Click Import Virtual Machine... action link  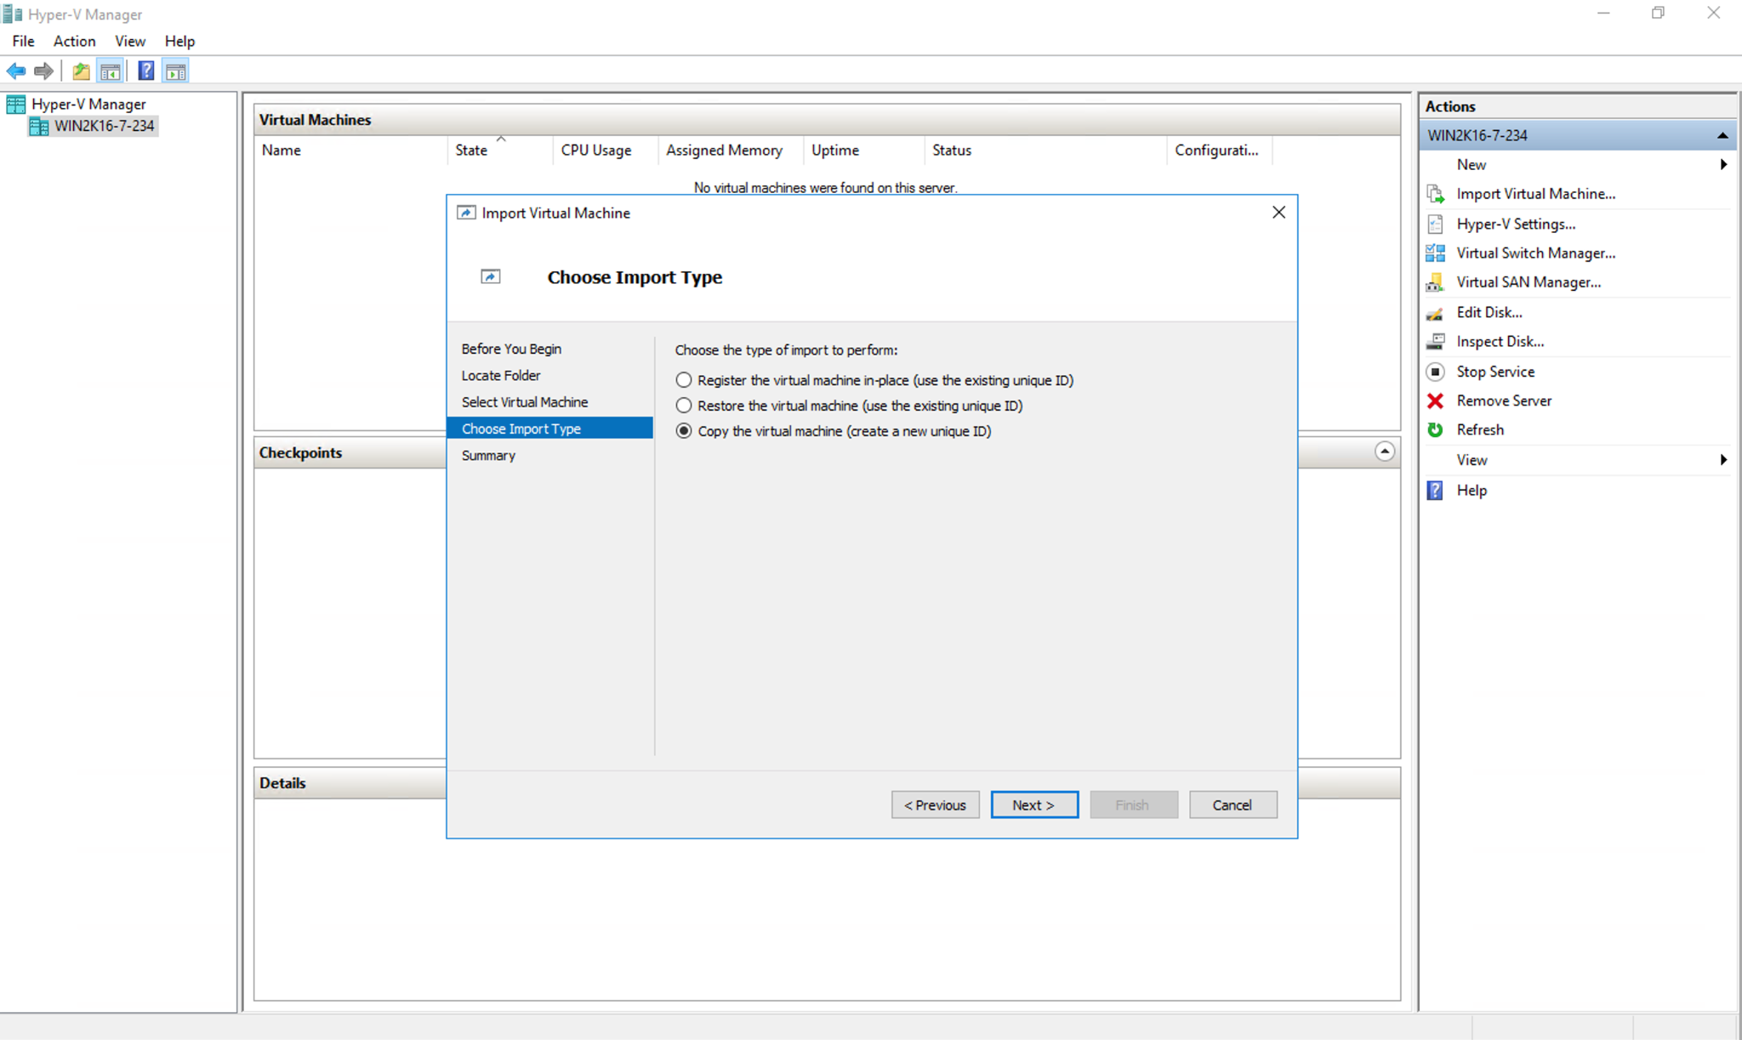click(x=1535, y=194)
